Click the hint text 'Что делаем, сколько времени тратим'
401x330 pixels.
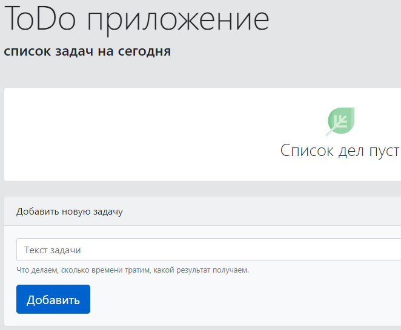(x=84, y=270)
